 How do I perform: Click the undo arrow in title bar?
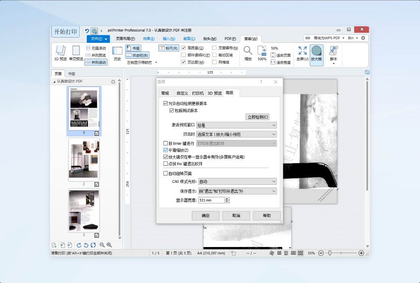pos(87,31)
